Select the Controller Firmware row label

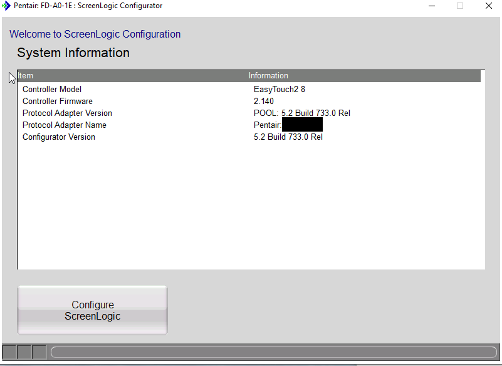(58, 101)
